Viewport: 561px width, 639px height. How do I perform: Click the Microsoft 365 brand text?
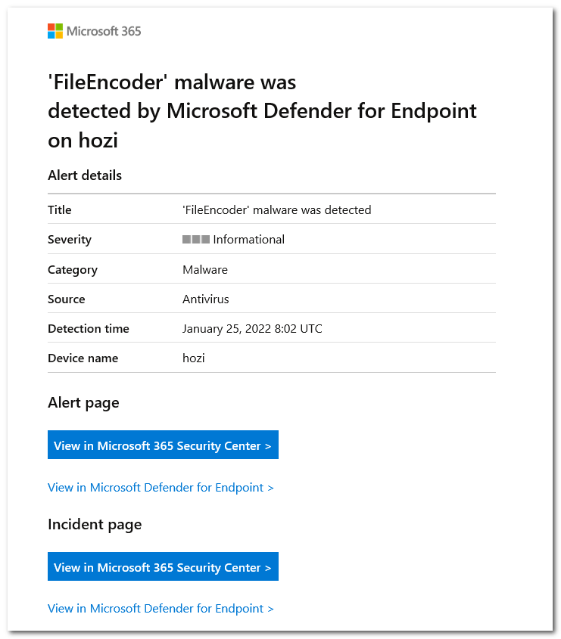[x=104, y=31]
